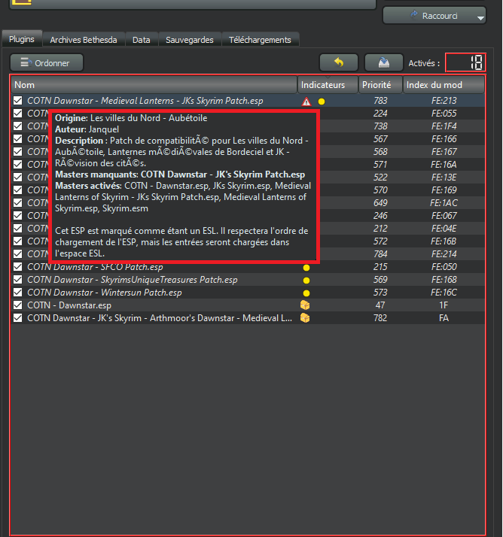Click mod index FE:1AC
Image resolution: width=503 pixels, height=537 pixels.
tap(444, 203)
